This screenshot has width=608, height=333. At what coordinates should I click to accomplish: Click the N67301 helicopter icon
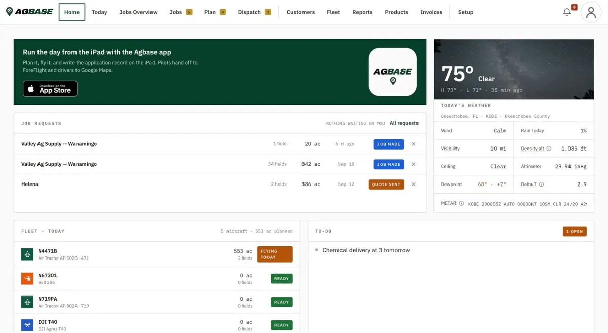click(x=27, y=279)
